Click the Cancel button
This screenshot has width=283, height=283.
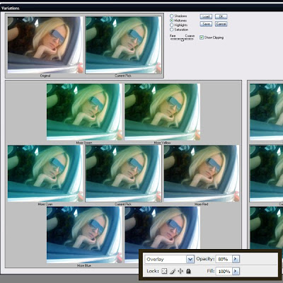pos(221,24)
